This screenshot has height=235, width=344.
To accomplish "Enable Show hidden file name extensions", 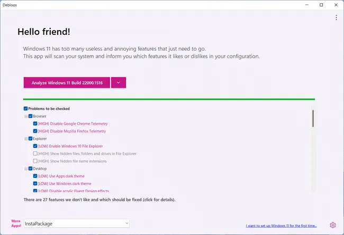I will coord(35,161).
